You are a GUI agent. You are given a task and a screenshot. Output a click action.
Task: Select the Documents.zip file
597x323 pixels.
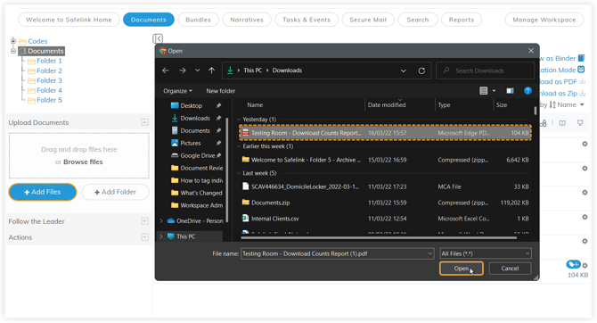(x=385, y=203)
